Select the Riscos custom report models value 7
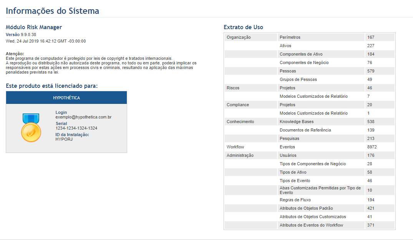Screen dimensions: 413x240 point(368,96)
